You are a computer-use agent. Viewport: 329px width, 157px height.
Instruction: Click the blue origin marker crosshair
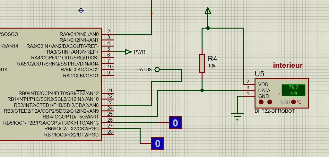[x=81, y=11]
